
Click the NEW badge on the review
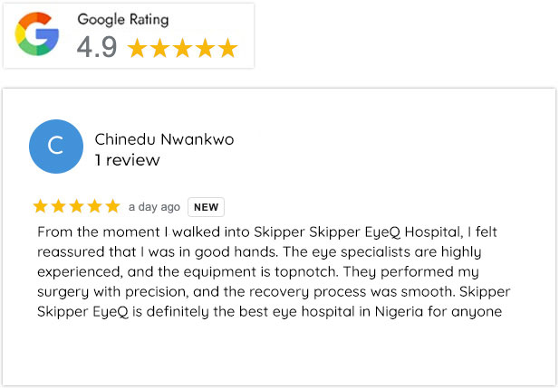click(x=206, y=207)
